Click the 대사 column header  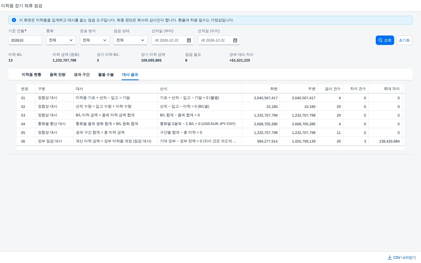click(x=116, y=89)
